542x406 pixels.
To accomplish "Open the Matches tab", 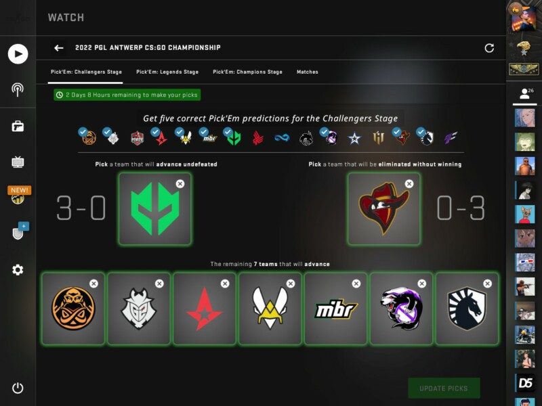I will (308, 72).
